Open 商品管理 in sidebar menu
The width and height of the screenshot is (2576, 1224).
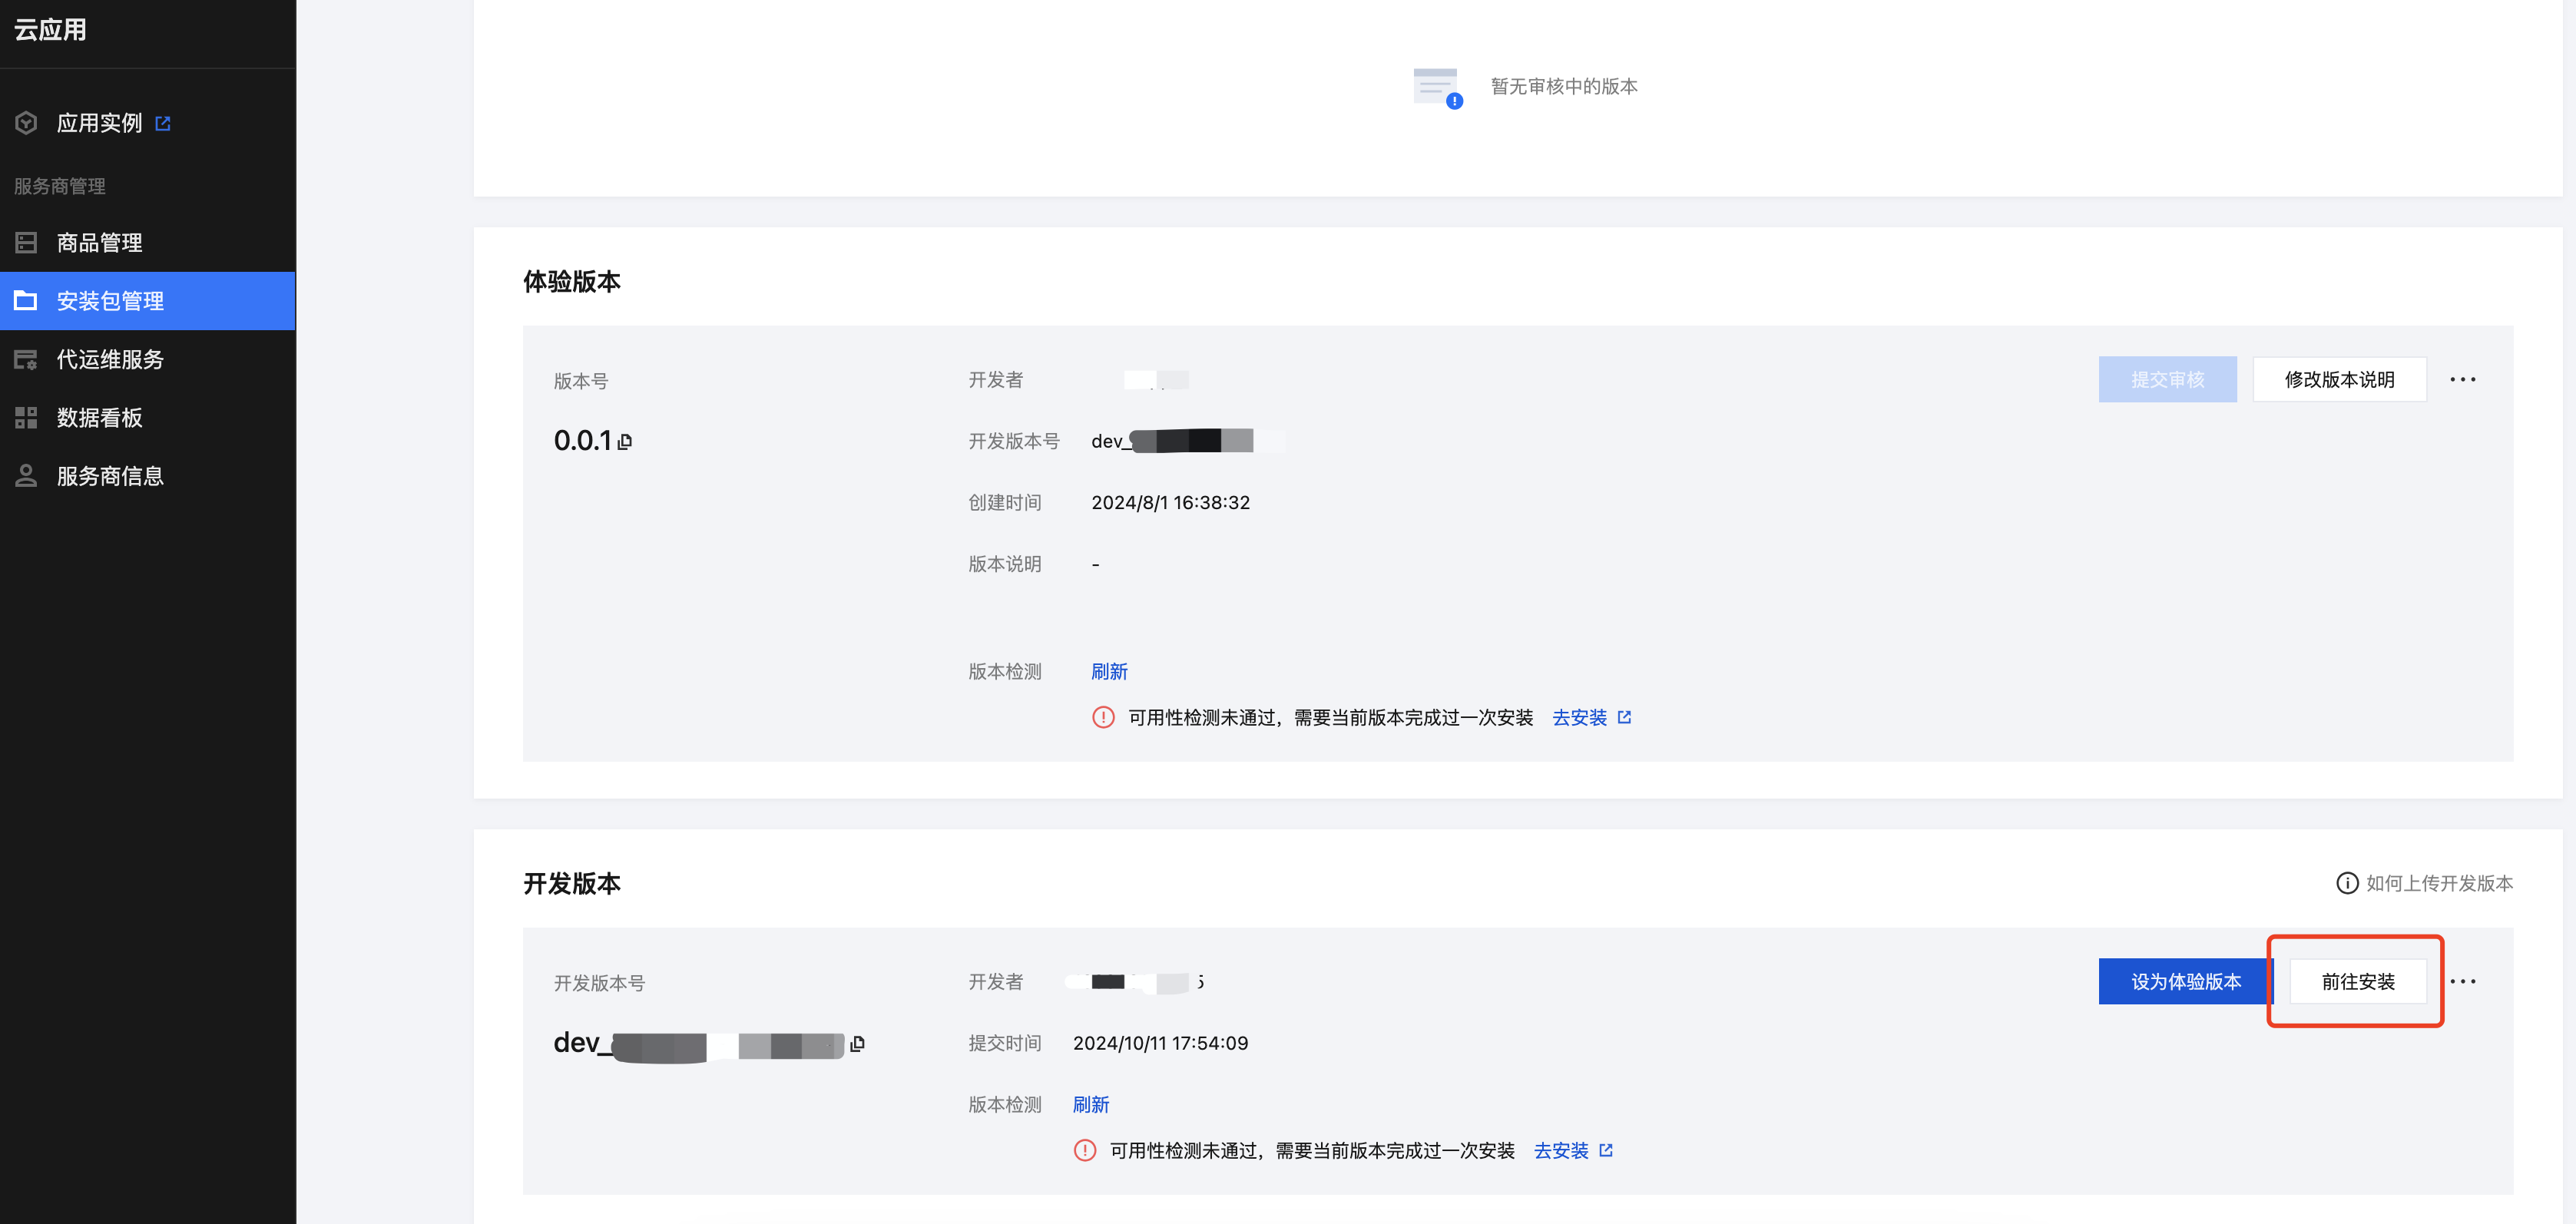coord(99,243)
